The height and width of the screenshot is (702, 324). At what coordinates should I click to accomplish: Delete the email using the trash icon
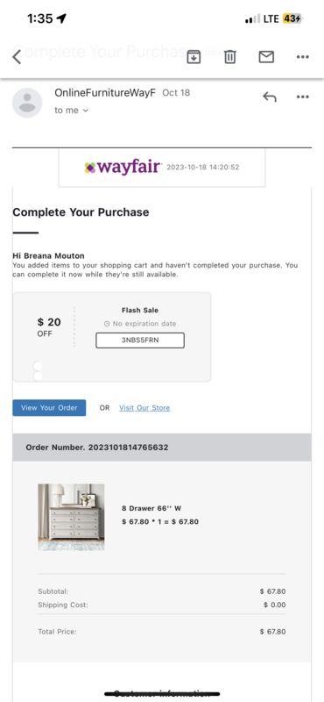[229, 57]
